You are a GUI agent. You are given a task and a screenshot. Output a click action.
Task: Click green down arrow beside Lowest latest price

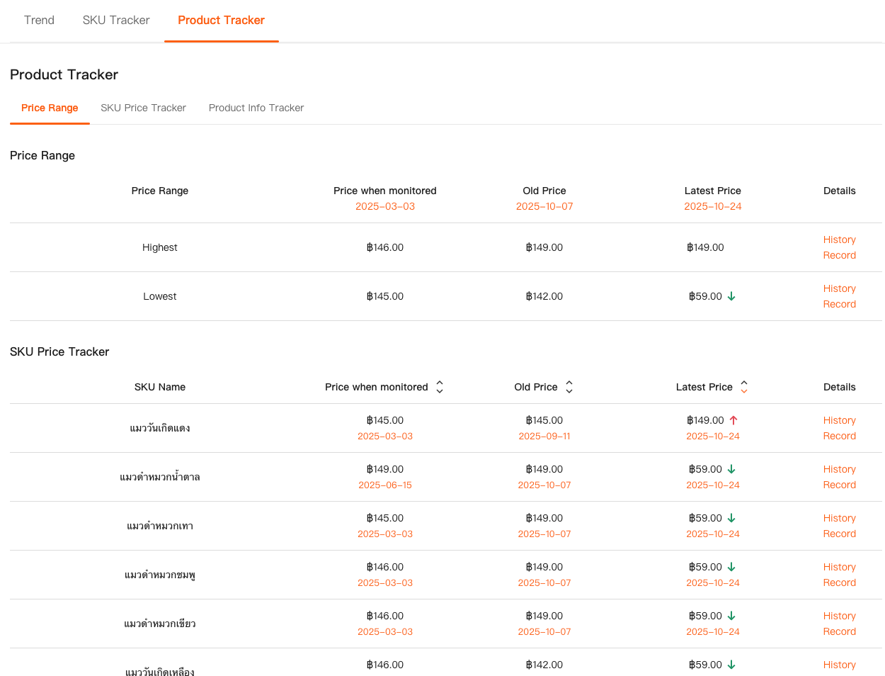(731, 296)
